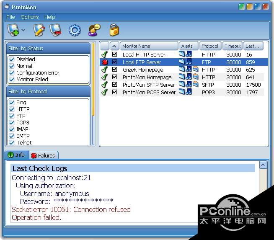Toggle the Configuration Error status filter
The height and width of the screenshot is (240, 274).
point(12,72)
